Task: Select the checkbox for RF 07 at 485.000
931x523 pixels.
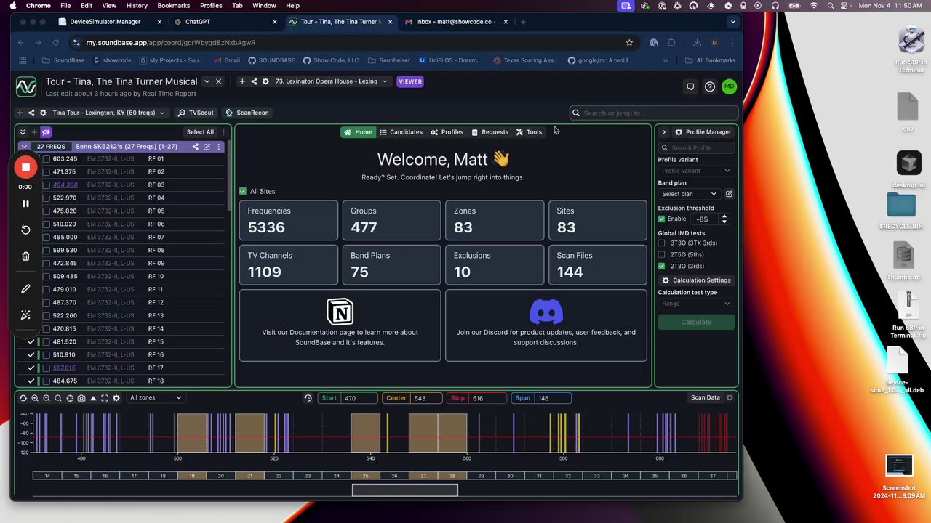Action: pos(47,237)
